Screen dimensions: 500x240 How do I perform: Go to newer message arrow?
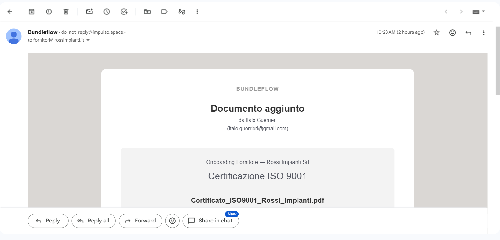(446, 12)
